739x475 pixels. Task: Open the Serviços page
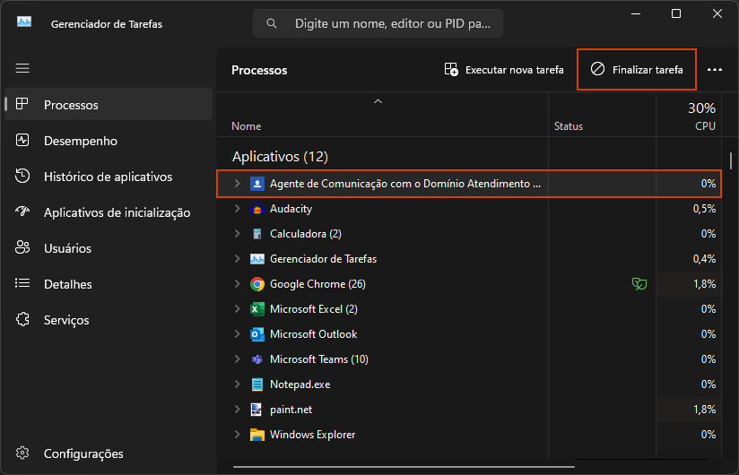click(x=109, y=320)
